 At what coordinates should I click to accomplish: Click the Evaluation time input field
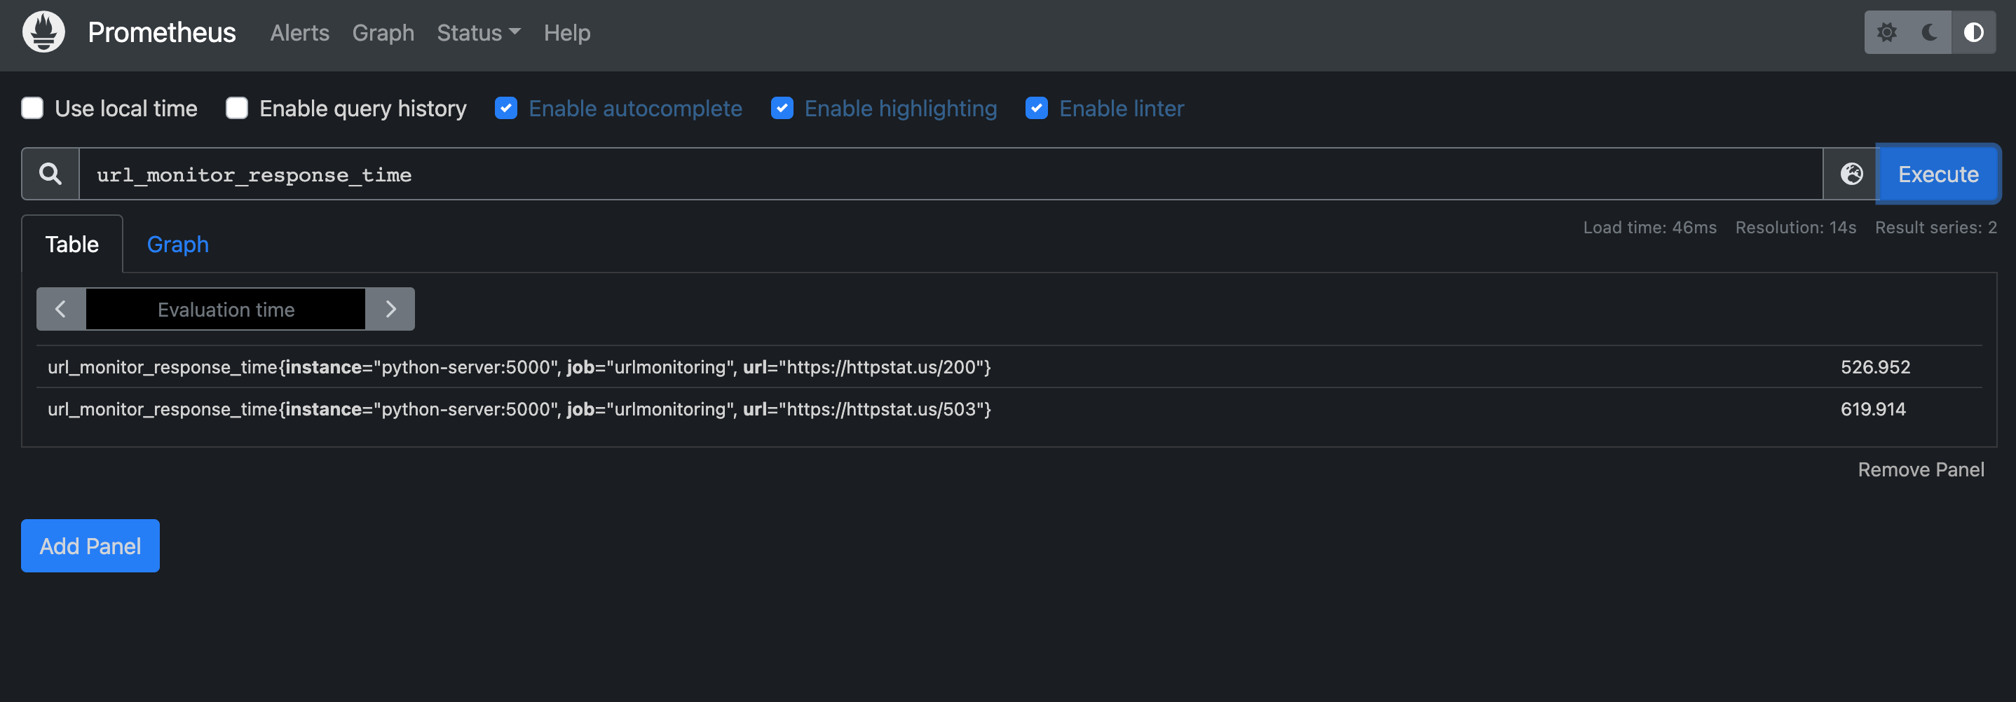tap(226, 308)
